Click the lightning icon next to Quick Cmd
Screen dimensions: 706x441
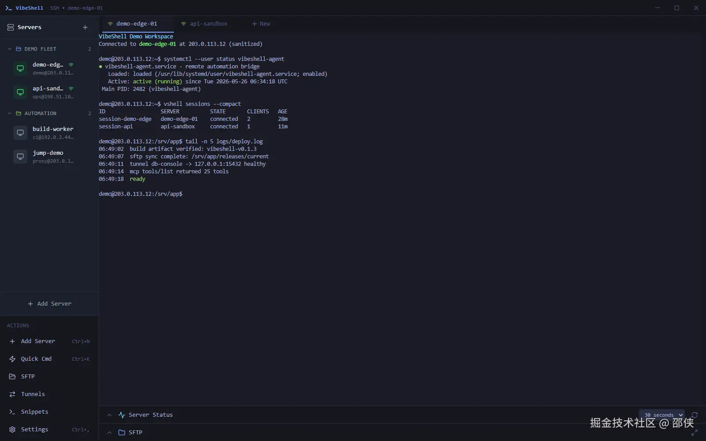point(12,359)
